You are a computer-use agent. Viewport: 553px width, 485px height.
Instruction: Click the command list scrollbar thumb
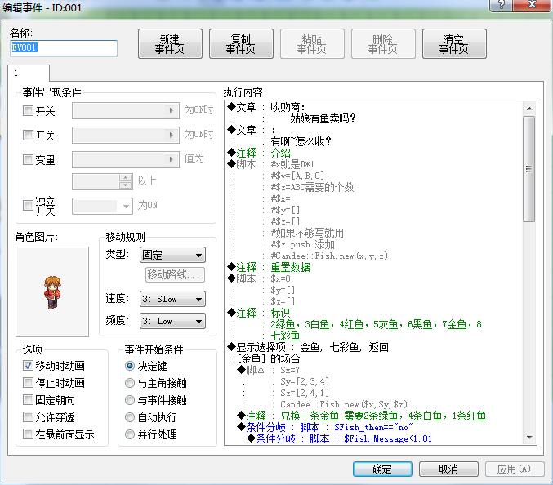(529, 169)
